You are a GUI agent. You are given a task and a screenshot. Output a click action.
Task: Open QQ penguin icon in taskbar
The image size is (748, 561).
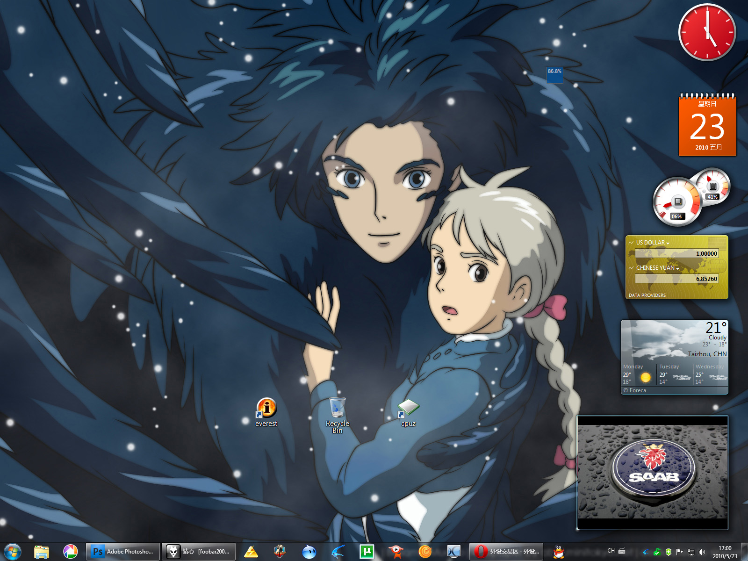click(x=559, y=552)
